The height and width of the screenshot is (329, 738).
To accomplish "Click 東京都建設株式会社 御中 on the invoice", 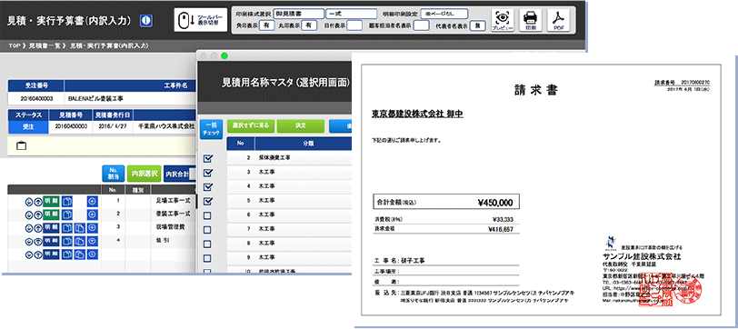I will coord(417,114).
